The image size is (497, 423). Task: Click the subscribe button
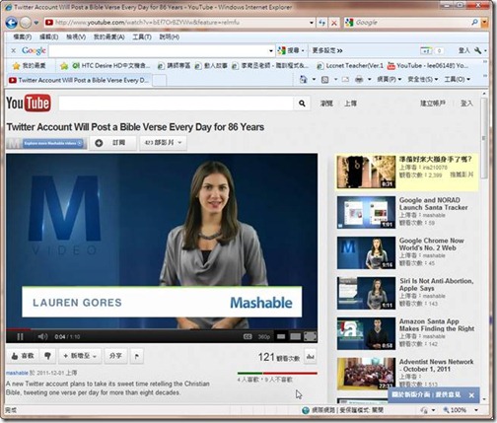pyautogui.click(x=112, y=143)
